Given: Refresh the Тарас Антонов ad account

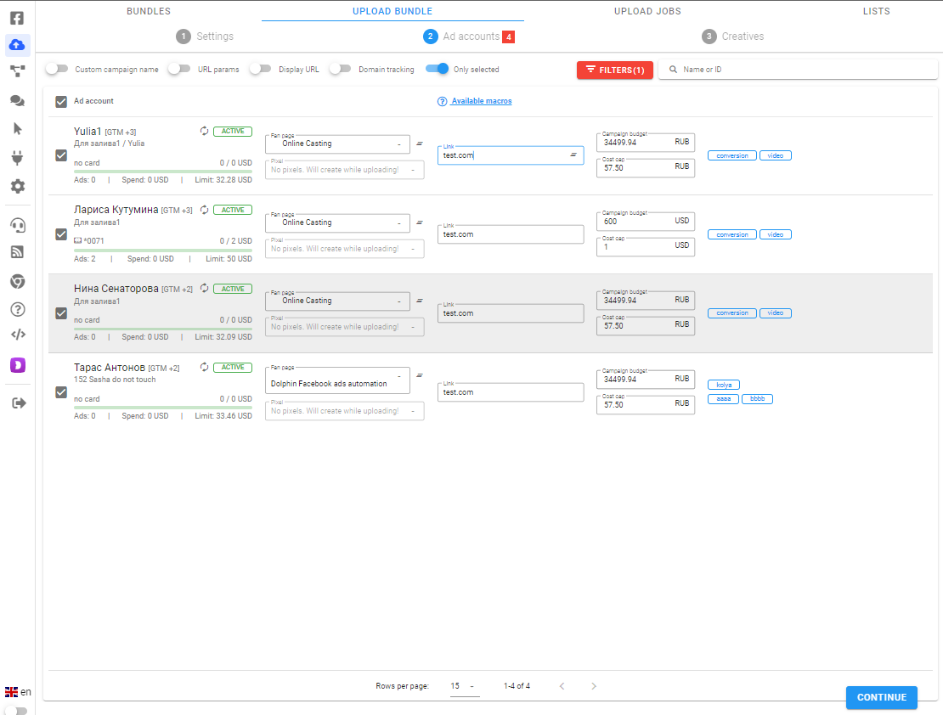Looking at the screenshot, I should click(205, 368).
